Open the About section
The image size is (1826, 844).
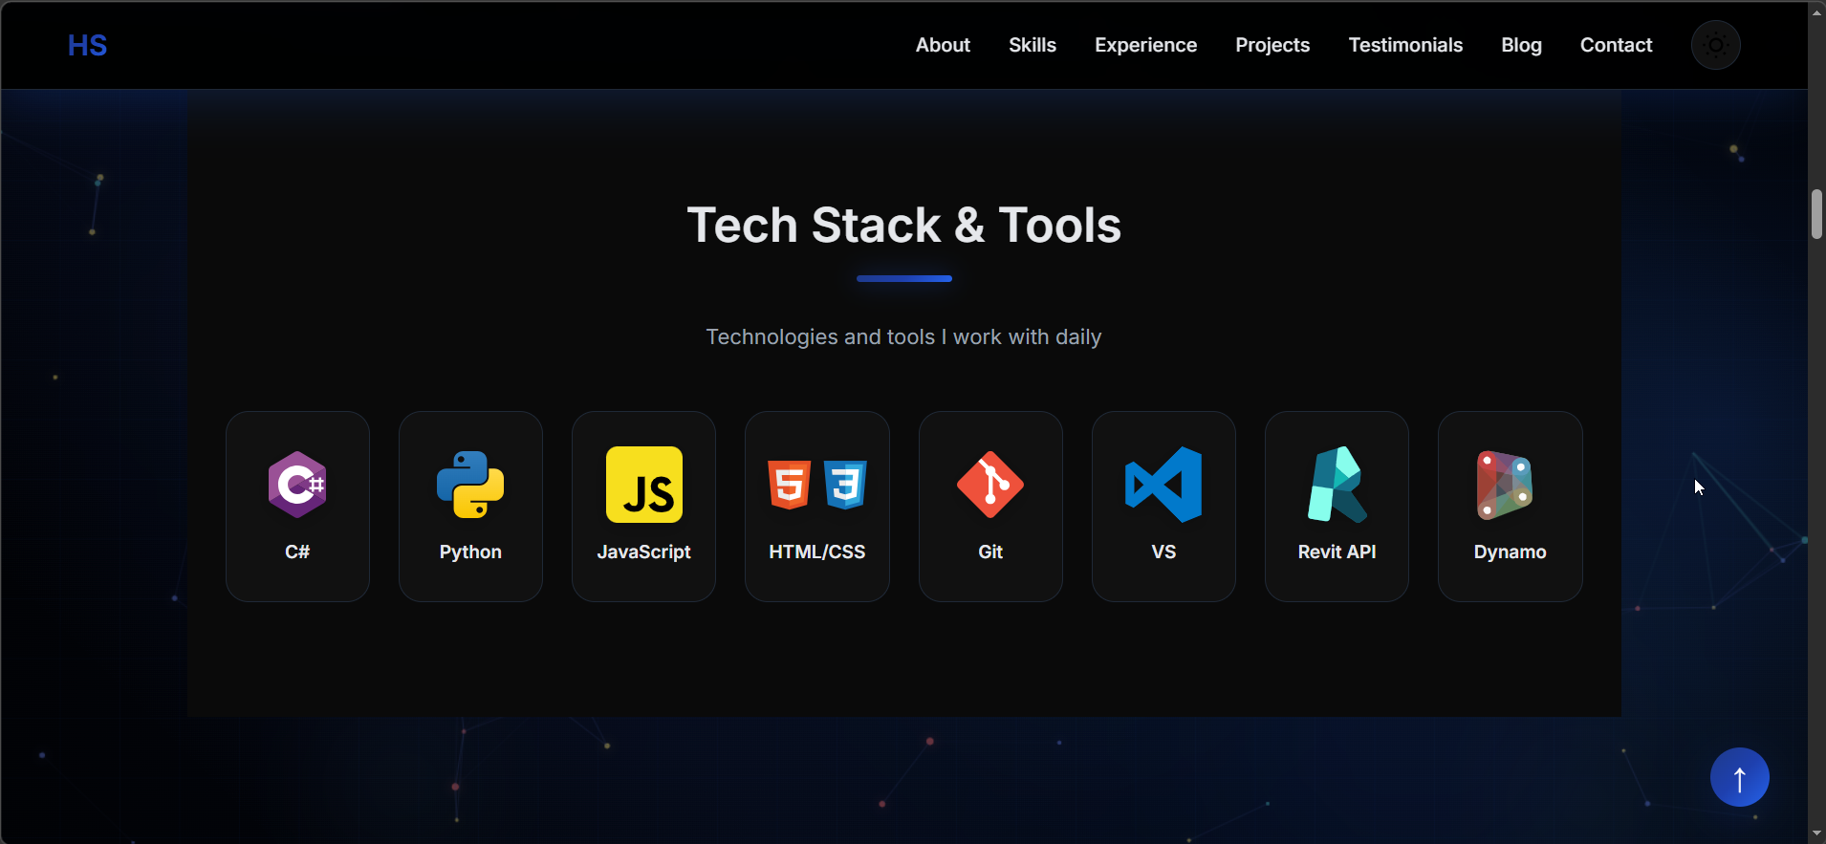(943, 45)
